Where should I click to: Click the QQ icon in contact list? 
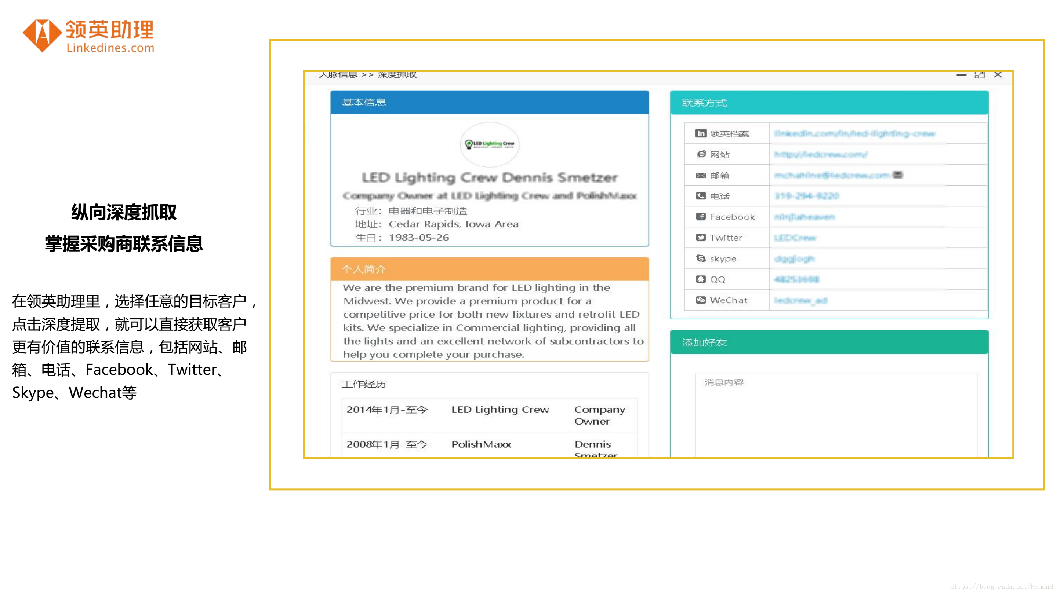pos(701,279)
